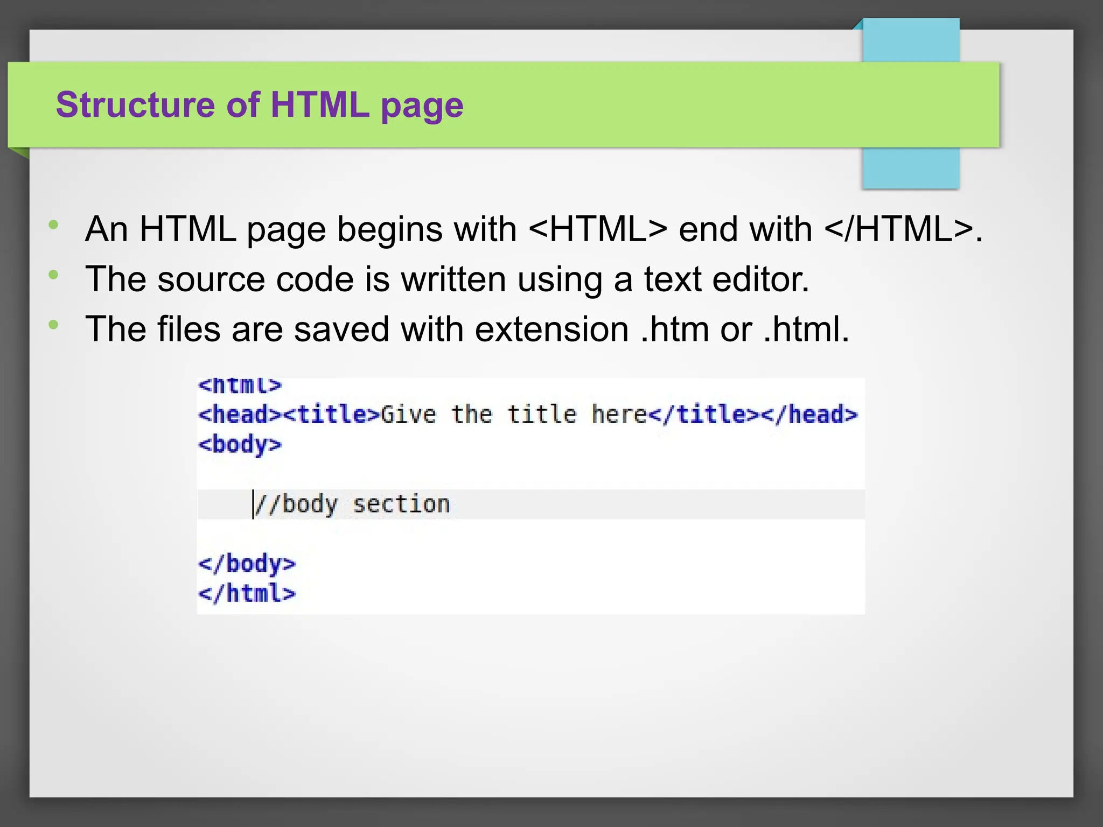
Task: Click the slide title 'Structure of HTML page'
Action: pyautogui.click(x=260, y=105)
